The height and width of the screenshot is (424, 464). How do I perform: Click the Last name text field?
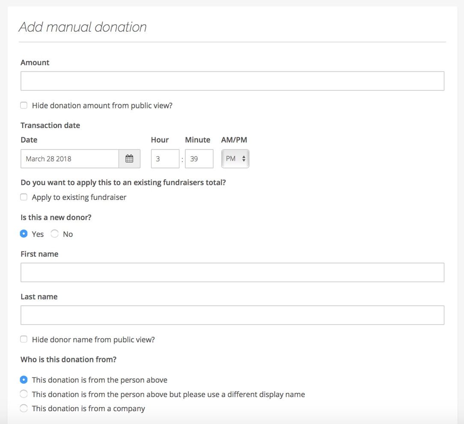[x=232, y=315]
